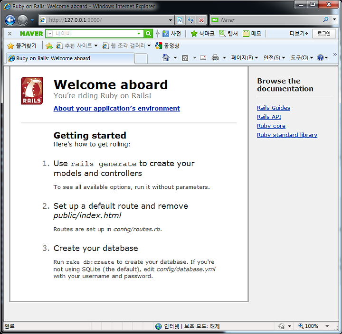Stop loading with the red X icon

tap(201, 20)
